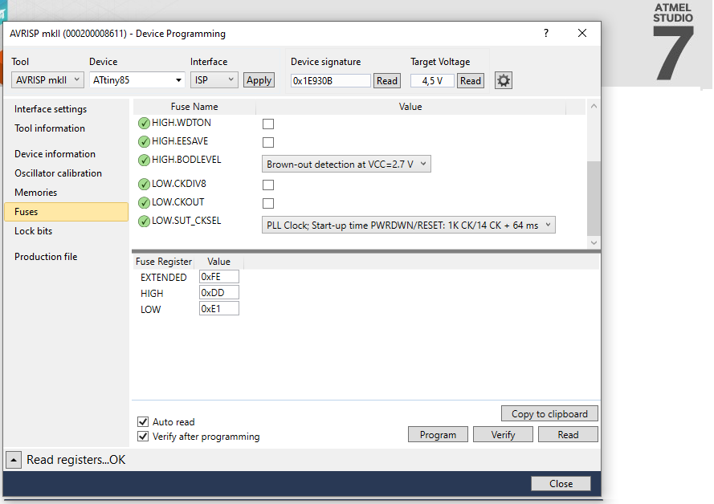Click the green check icon beside LOW.CKOUT
Viewport: 714px width, 504px height.
144,202
